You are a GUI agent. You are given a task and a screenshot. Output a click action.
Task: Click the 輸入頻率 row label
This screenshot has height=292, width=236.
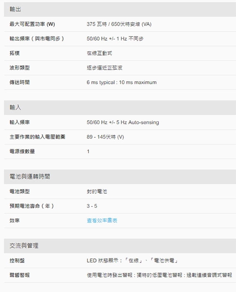[x=19, y=122]
